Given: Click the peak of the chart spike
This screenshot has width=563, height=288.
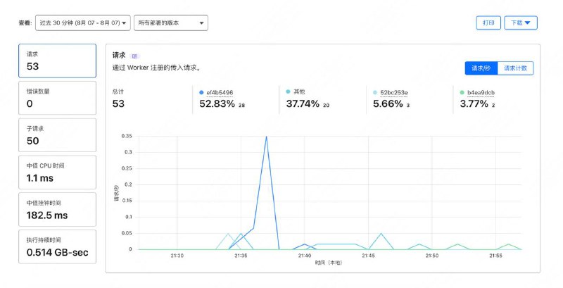Looking at the screenshot, I should (x=266, y=137).
